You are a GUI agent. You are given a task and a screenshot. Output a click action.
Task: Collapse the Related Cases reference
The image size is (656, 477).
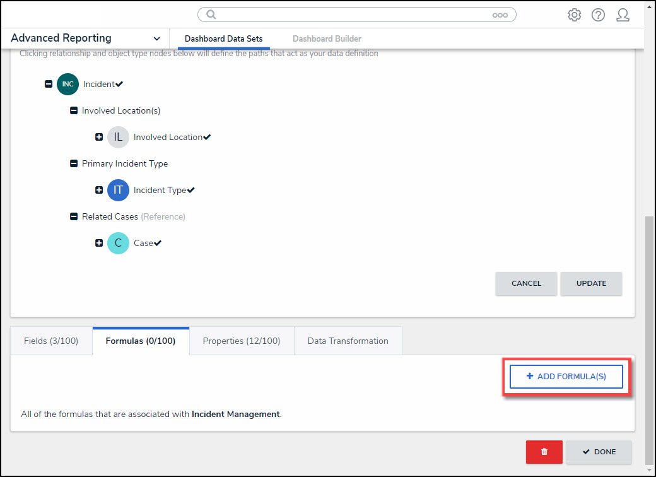click(74, 217)
